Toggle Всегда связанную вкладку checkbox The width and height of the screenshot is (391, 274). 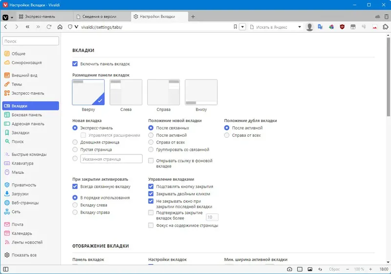point(75,186)
